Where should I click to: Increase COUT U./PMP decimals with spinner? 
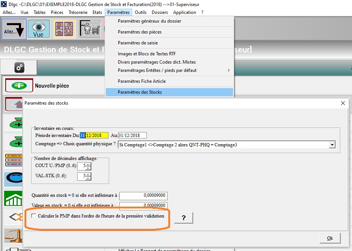[x=88, y=164]
